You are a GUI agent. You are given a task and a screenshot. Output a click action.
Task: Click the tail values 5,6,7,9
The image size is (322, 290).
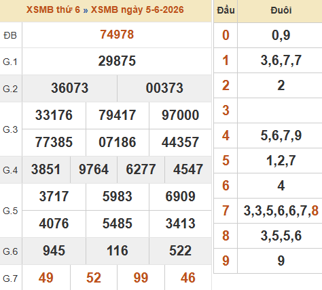[281, 136]
